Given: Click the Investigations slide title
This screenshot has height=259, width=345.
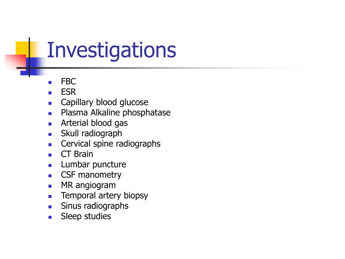Looking at the screenshot, I should [x=112, y=51].
